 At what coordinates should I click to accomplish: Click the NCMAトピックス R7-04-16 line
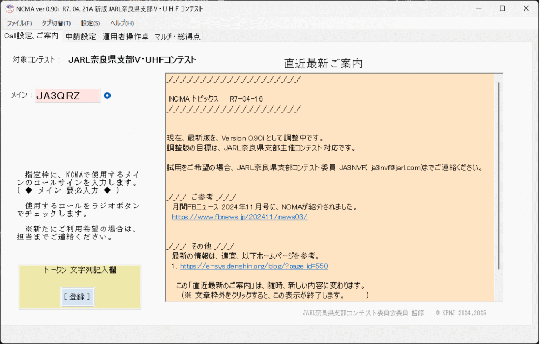tap(216, 99)
